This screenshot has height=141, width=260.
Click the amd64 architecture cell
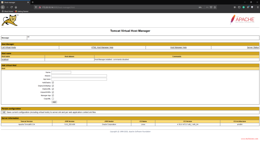tap(240, 124)
